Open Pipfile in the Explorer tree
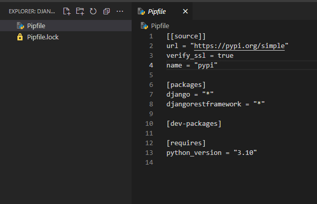The image size is (317, 204). pos(66,26)
